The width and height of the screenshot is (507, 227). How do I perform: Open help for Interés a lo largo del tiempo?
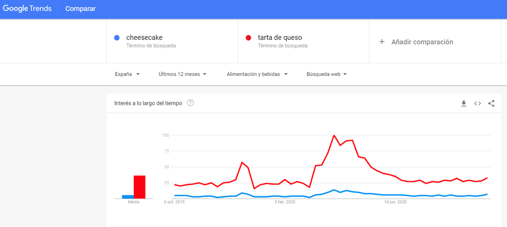point(190,103)
